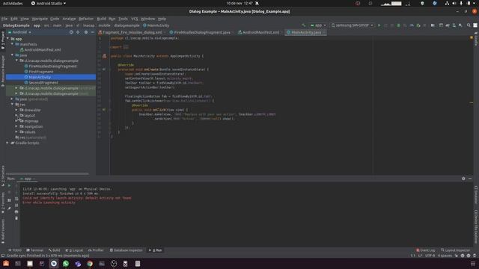This screenshot has height=269, width=479.
Task: Toggle tool window bars icon in status bar
Action: tap(3, 256)
